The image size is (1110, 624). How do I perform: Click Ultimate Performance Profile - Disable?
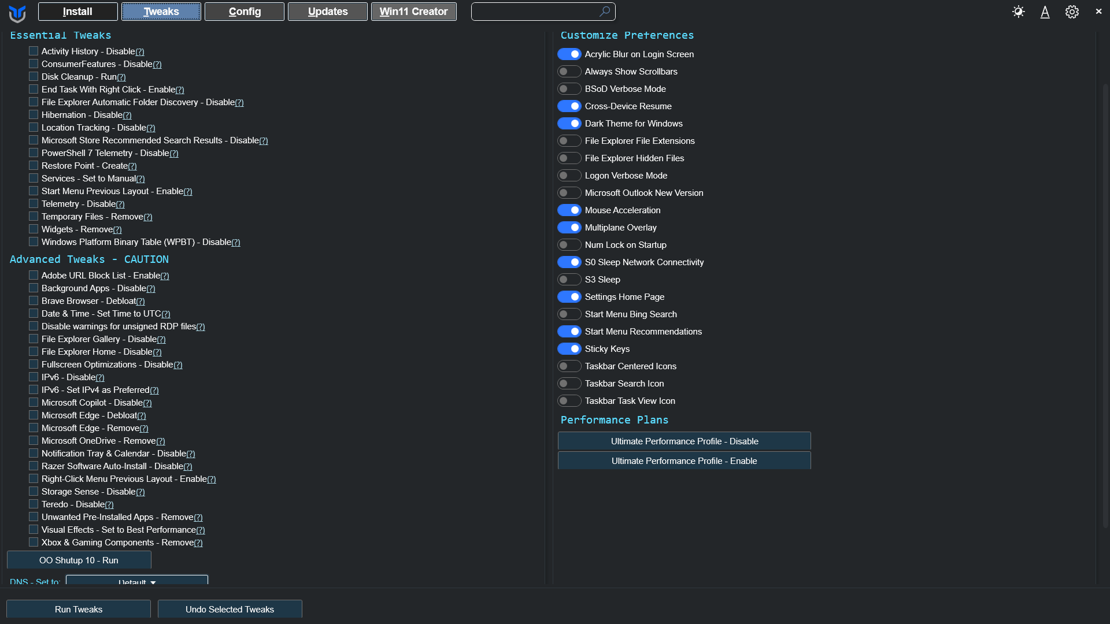point(684,441)
